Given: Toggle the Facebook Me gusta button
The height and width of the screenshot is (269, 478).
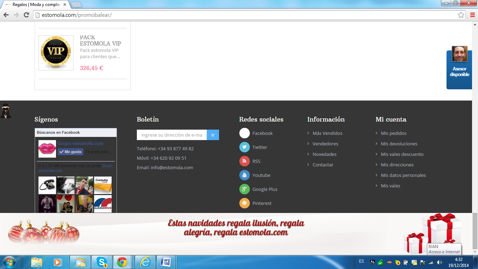Looking at the screenshot, I should (70, 152).
